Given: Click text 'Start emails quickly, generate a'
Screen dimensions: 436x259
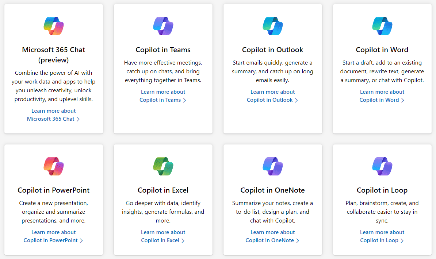Looking at the screenshot, I should [272, 63].
